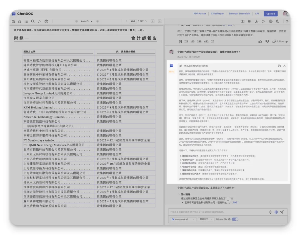Click the formula fx icon
Image resolution: width=300 pixels, height=235 pixels.
click(40, 21)
